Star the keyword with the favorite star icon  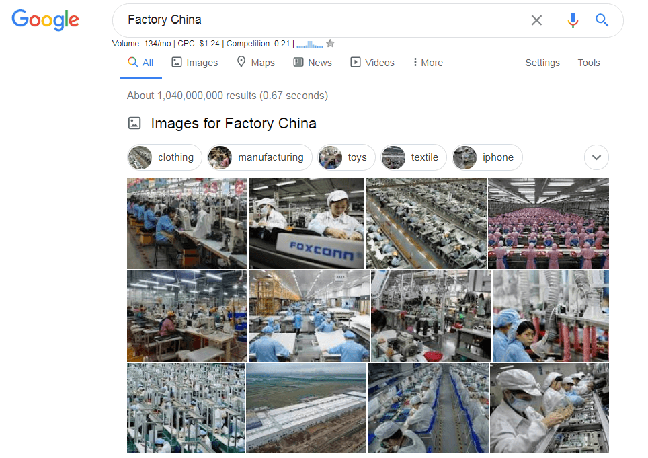tap(330, 44)
